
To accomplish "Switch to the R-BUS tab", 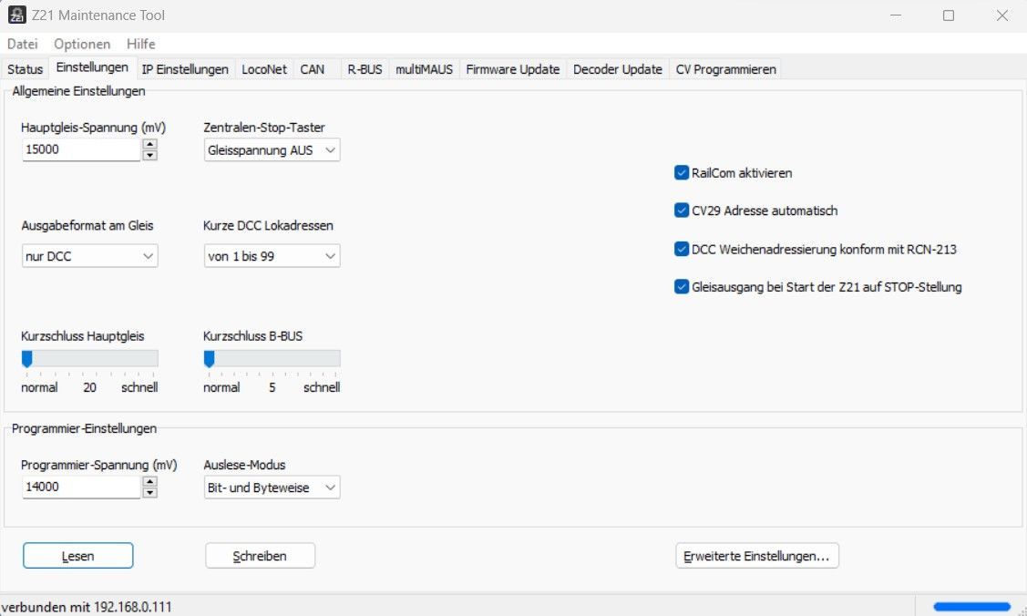I will [365, 69].
